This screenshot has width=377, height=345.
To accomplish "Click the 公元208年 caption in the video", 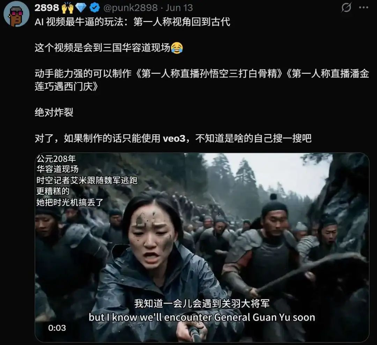I will click(x=56, y=159).
